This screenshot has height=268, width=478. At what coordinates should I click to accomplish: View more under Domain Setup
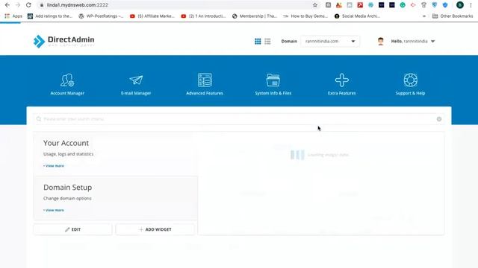(x=54, y=210)
